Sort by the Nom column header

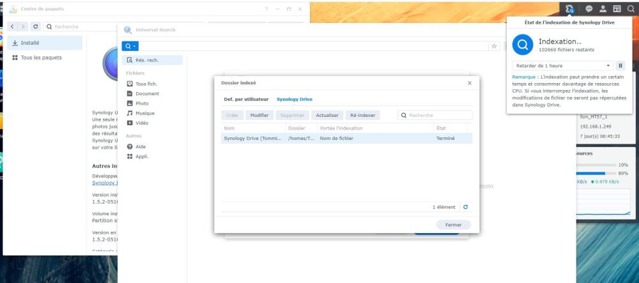(x=253, y=128)
